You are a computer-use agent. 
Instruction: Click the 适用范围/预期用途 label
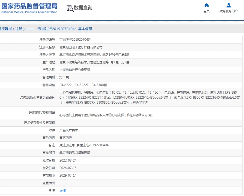pos(42,112)
